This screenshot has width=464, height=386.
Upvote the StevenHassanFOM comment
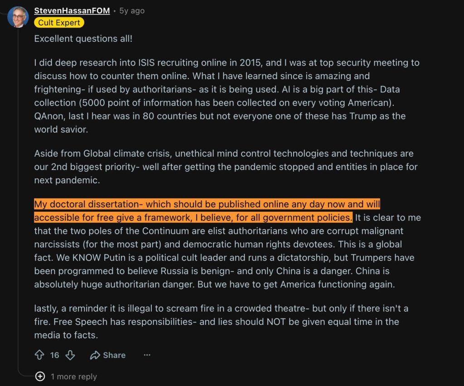tap(39, 355)
